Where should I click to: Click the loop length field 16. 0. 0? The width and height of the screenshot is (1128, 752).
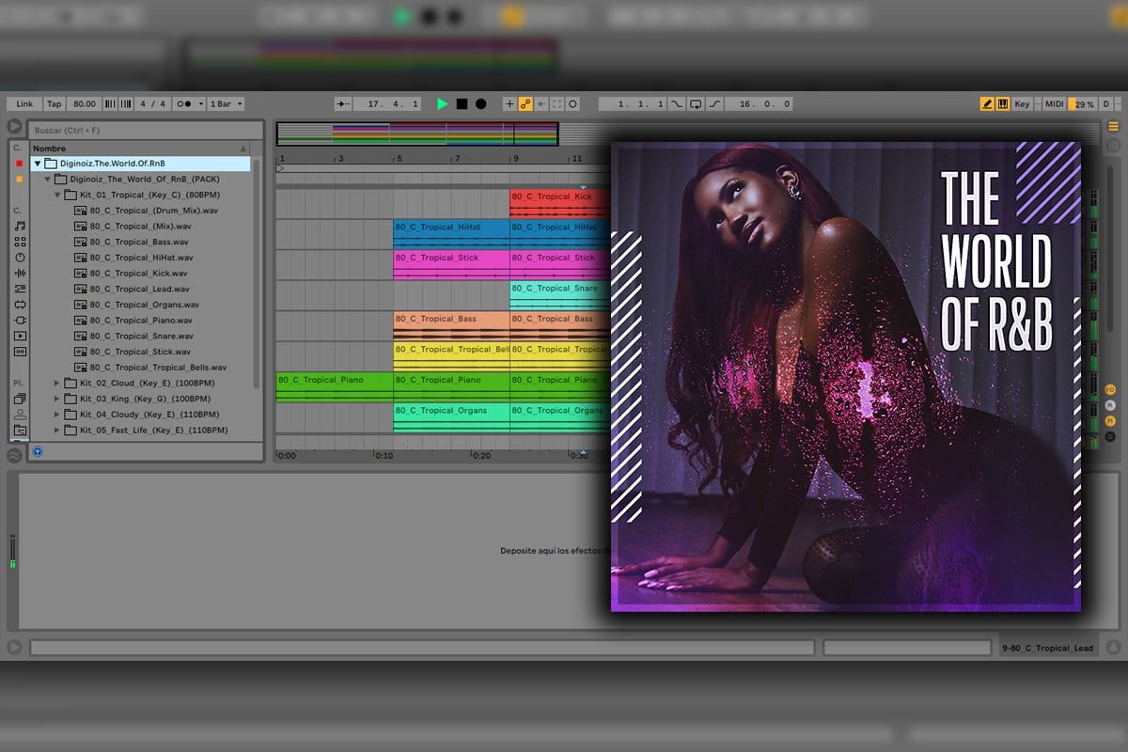760,104
